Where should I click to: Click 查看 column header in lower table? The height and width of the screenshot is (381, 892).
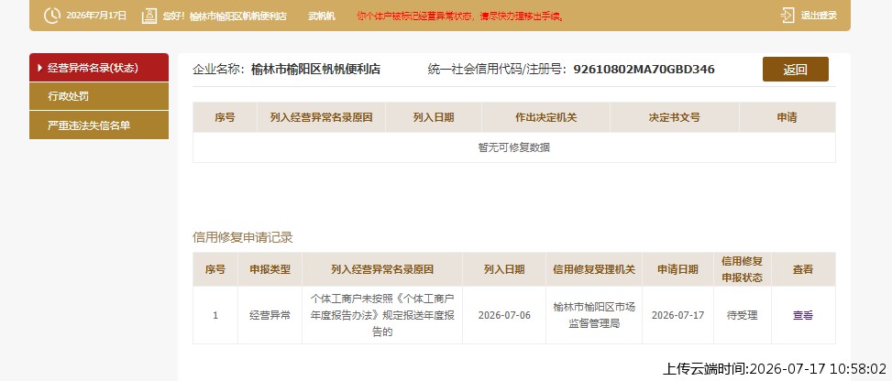pos(803,269)
